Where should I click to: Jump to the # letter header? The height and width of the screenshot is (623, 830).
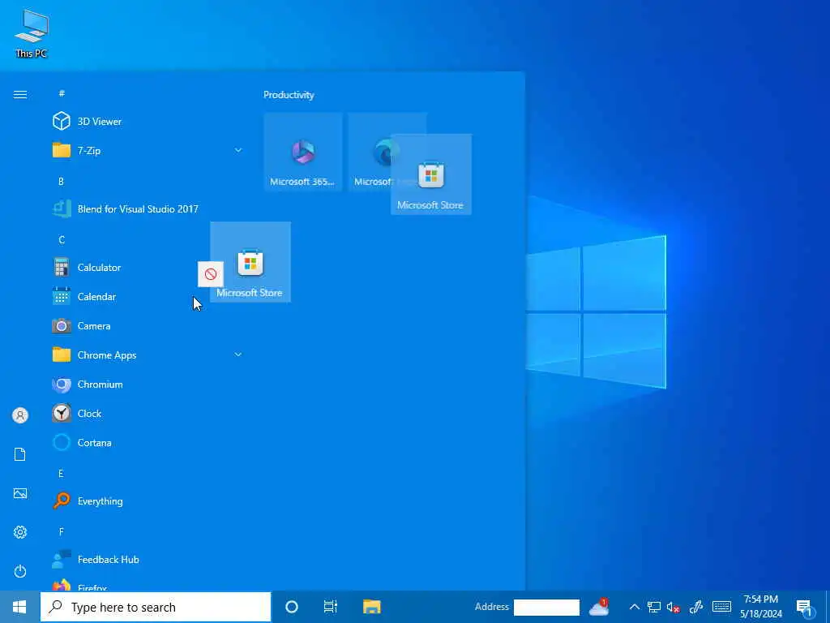[62, 93]
